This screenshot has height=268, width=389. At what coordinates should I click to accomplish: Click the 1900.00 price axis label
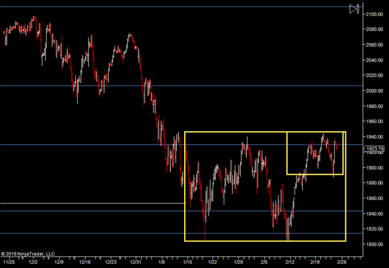pos(374,168)
